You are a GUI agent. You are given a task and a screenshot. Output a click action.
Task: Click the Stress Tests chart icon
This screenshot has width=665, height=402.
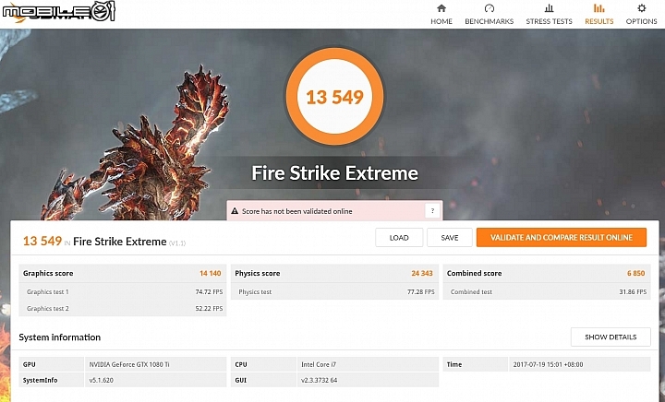click(x=549, y=8)
